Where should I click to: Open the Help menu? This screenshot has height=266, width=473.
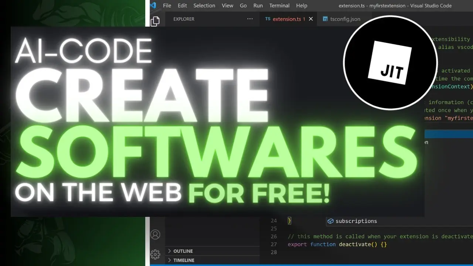(x=302, y=6)
